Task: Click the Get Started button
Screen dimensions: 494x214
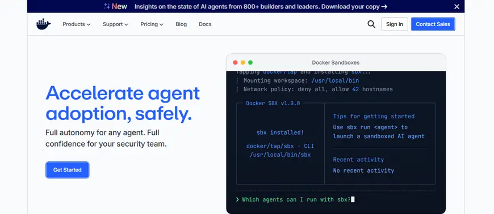Action: 68,170
